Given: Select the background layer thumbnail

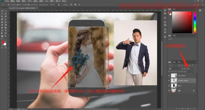Looking at the screenshot, I should click(x=174, y=90).
